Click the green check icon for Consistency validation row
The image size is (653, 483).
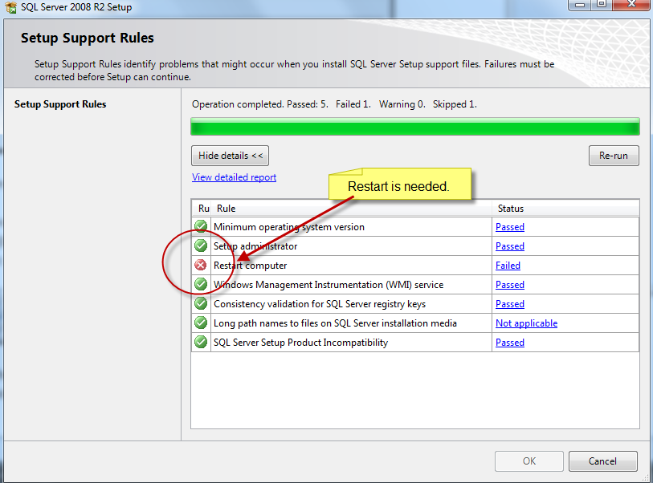tap(201, 303)
